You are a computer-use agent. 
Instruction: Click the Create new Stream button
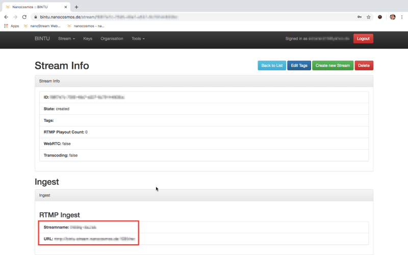[333, 65]
